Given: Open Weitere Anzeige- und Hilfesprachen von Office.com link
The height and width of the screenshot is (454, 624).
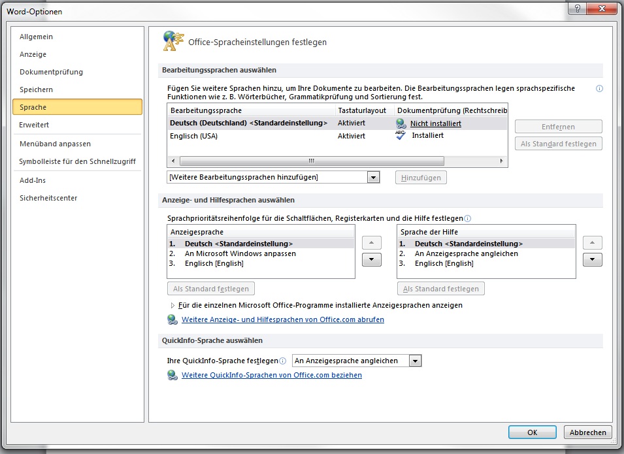Looking at the screenshot, I should coord(283,319).
